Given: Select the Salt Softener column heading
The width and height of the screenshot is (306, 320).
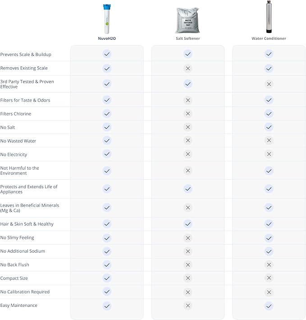Looking at the screenshot, I should pyautogui.click(x=188, y=39).
